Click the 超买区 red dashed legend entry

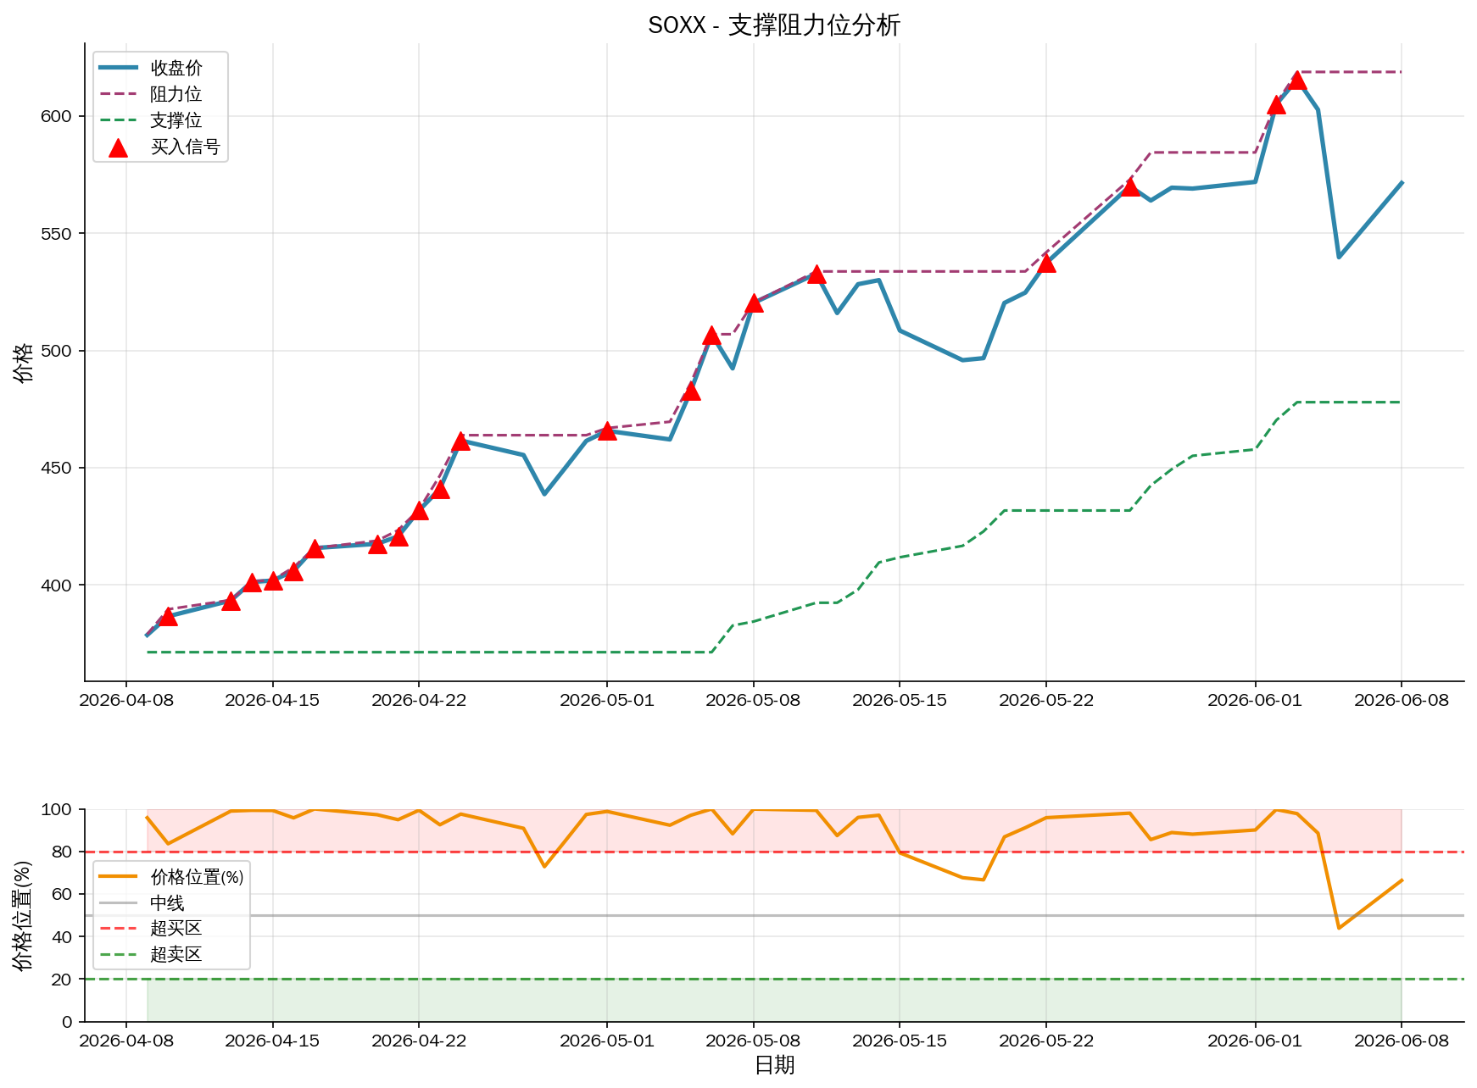(151, 929)
